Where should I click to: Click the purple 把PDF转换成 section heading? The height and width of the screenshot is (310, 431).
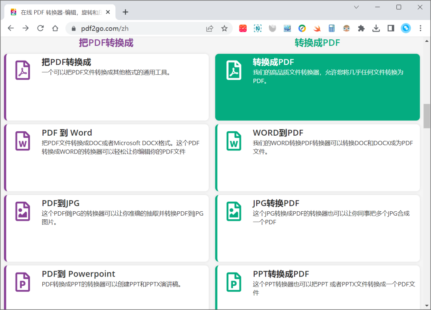tap(106, 43)
